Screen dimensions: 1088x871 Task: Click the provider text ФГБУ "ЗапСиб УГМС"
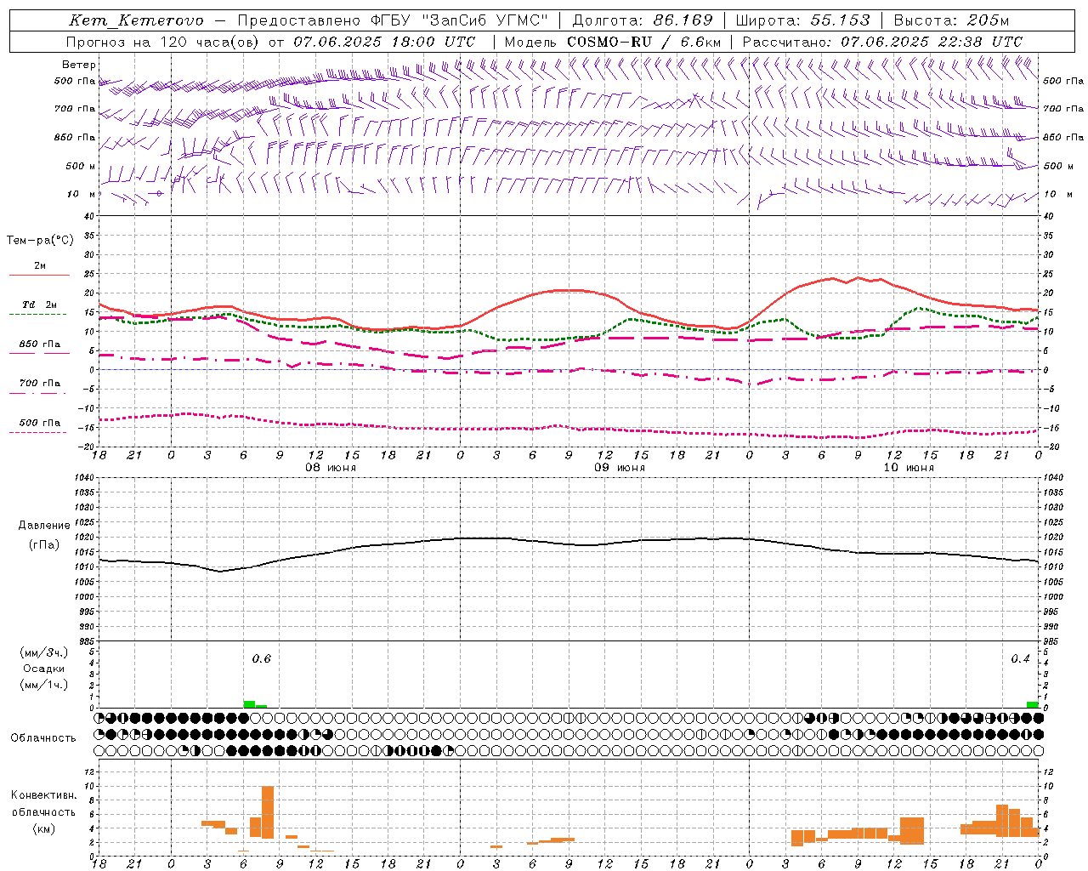coord(460,20)
